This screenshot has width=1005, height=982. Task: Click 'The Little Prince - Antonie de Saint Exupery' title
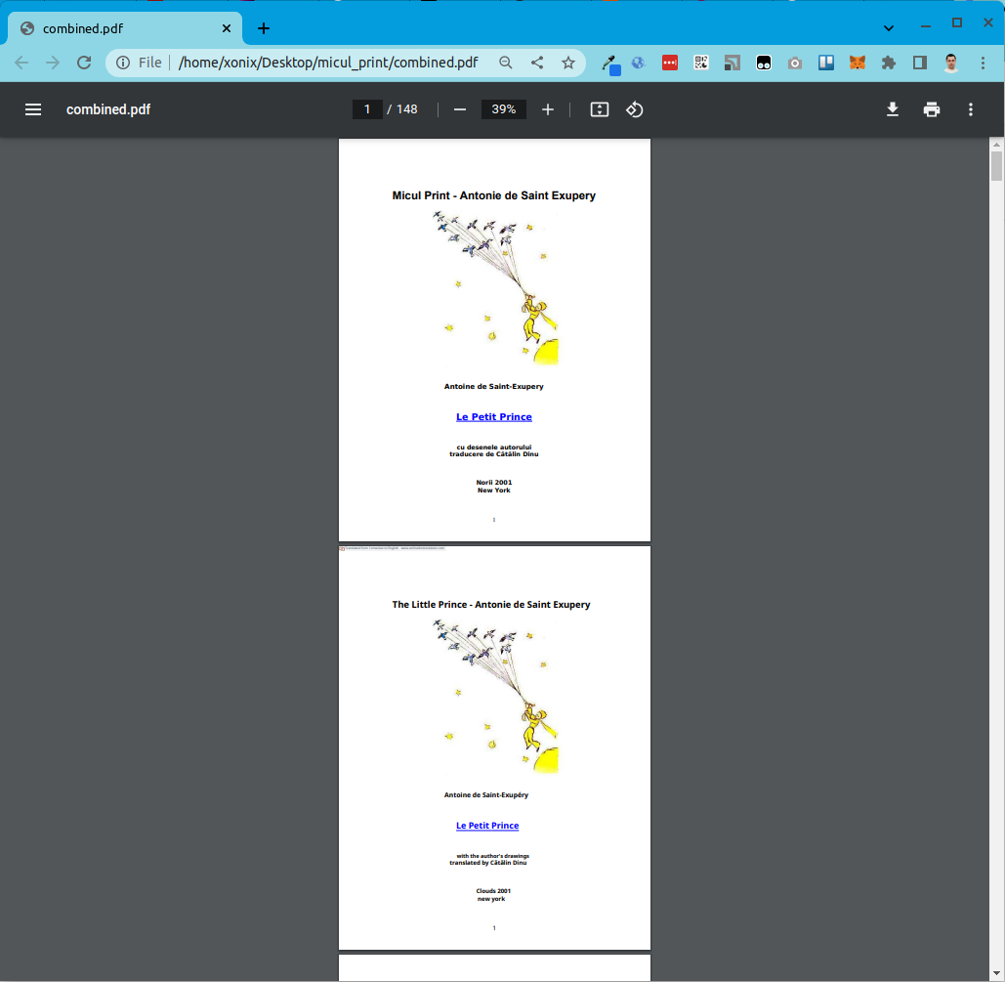(x=491, y=604)
